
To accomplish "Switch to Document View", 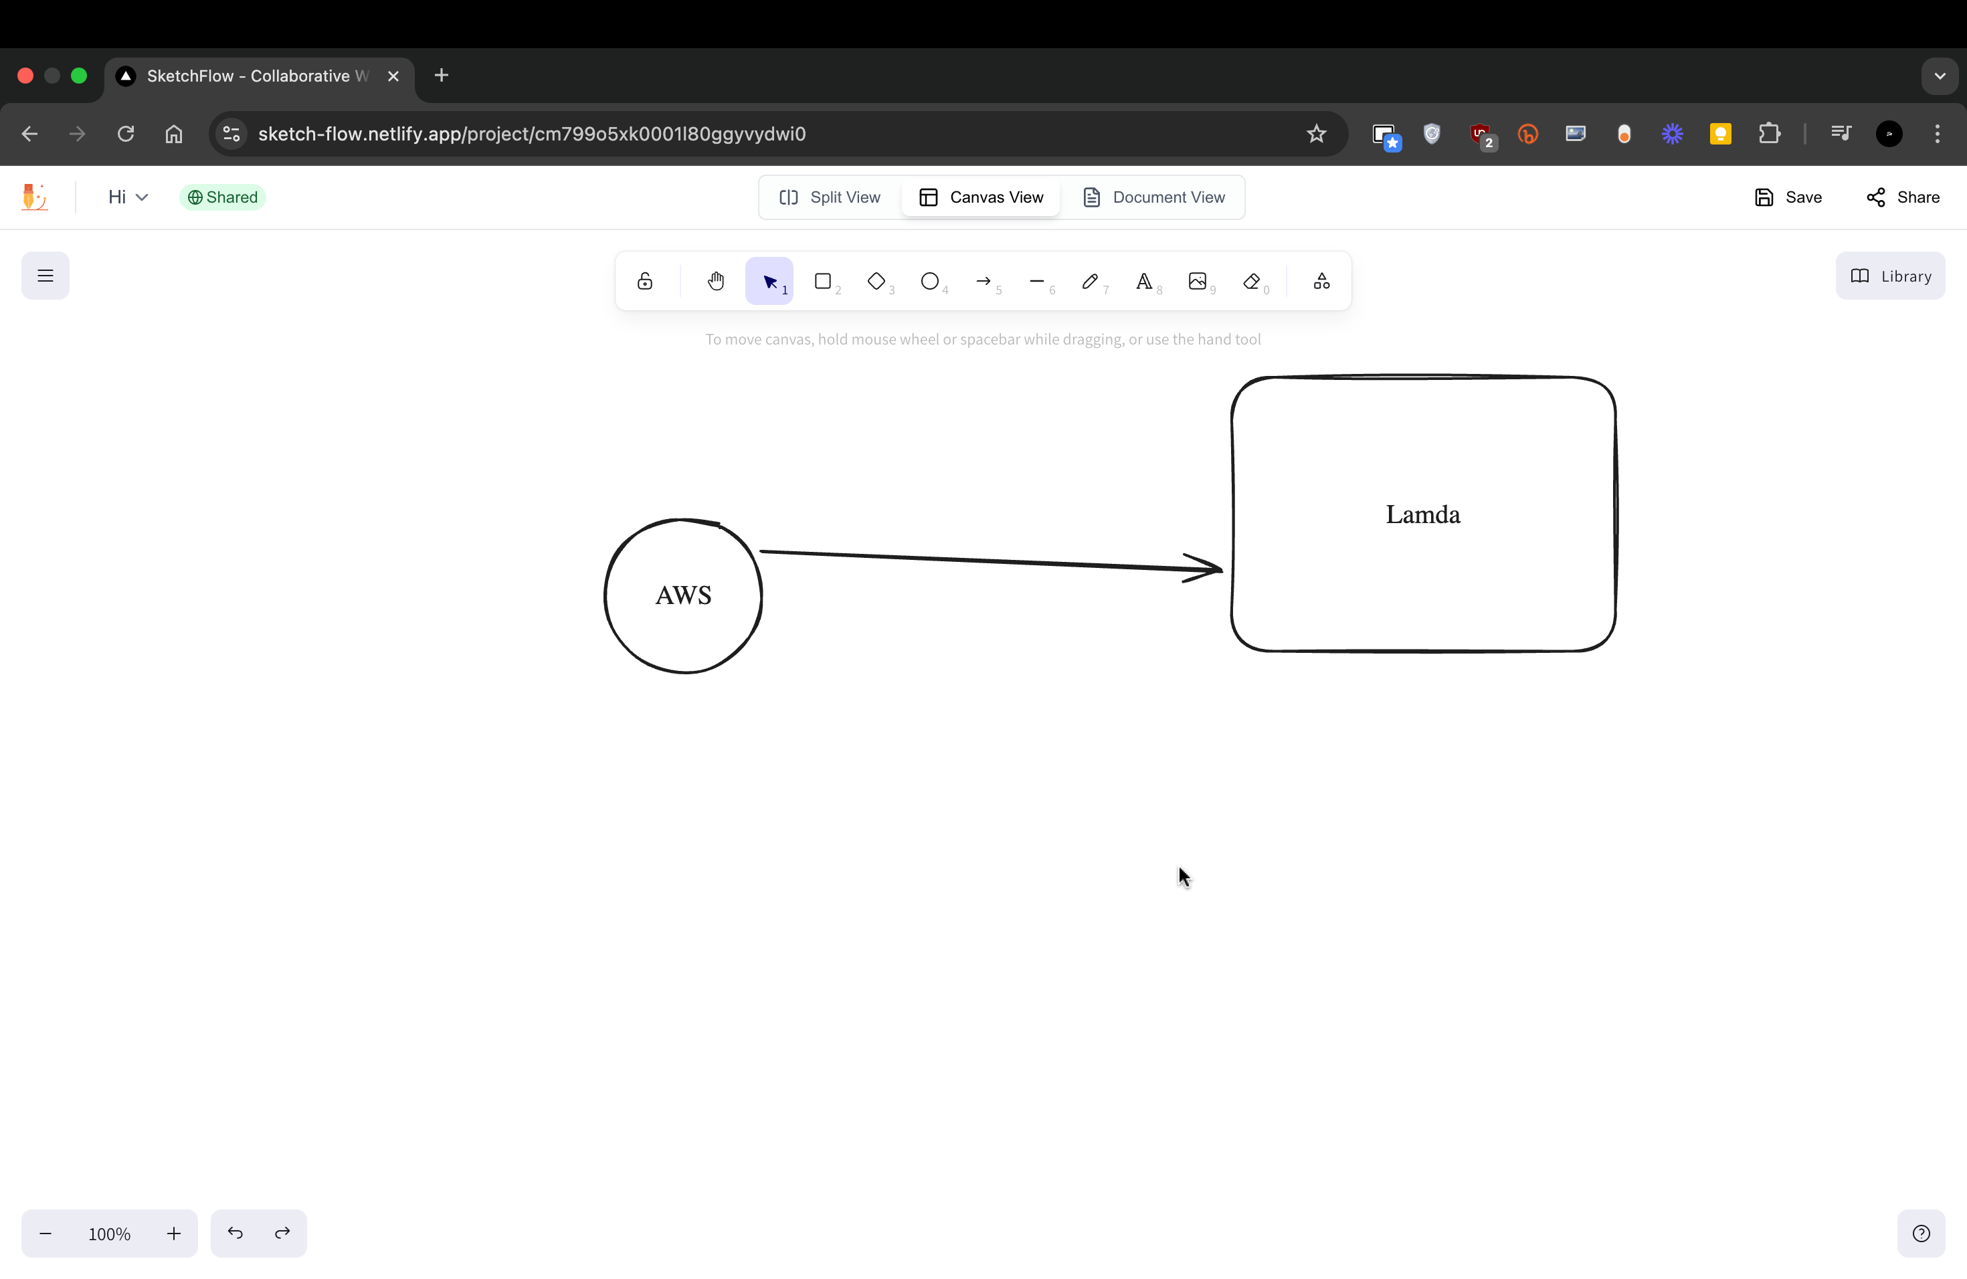I will [x=1153, y=197].
